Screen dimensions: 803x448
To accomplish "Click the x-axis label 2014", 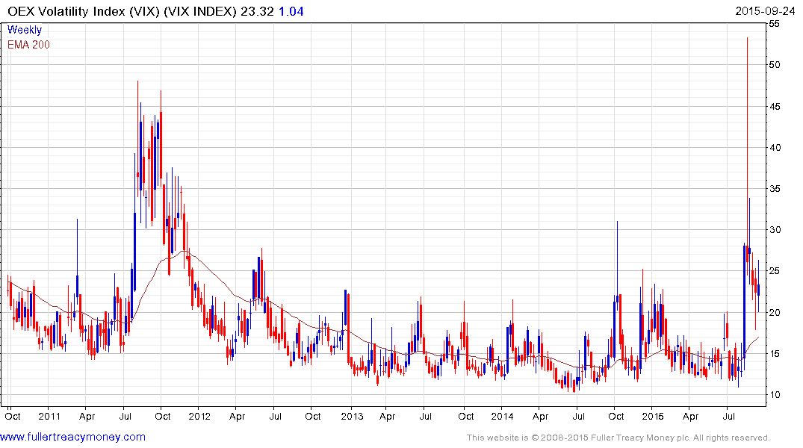I will tap(502, 416).
